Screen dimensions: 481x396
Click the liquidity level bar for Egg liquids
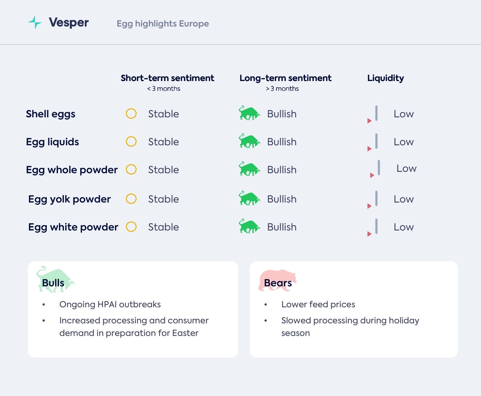coord(376,141)
